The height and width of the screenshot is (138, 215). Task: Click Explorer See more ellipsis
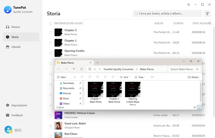152,77
